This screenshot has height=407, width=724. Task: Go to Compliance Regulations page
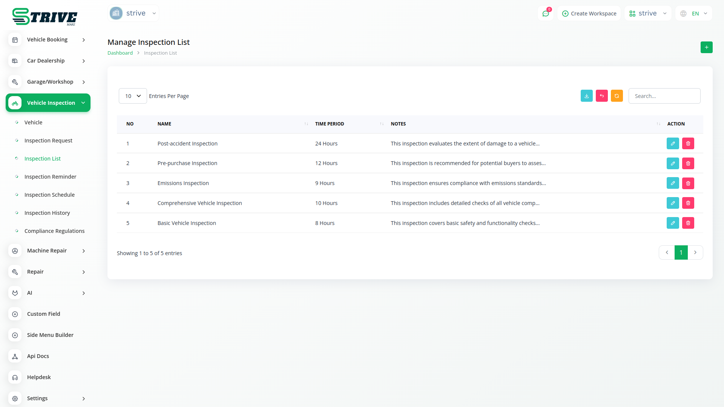pyautogui.click(x=54, y=231)
